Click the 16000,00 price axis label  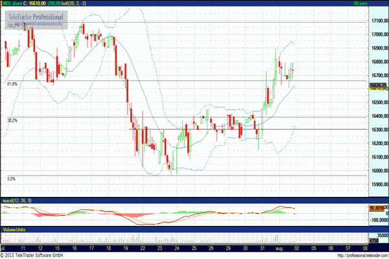point(379,171)
